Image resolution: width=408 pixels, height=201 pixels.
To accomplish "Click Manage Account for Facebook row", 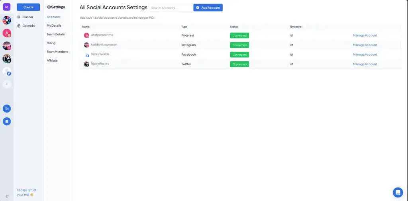I will [365, 55].
